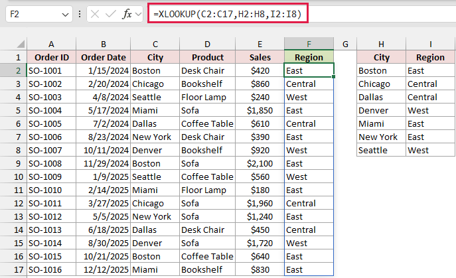Select sales cell $2,100
Viewport: 456px width, 278px height.
260,163
